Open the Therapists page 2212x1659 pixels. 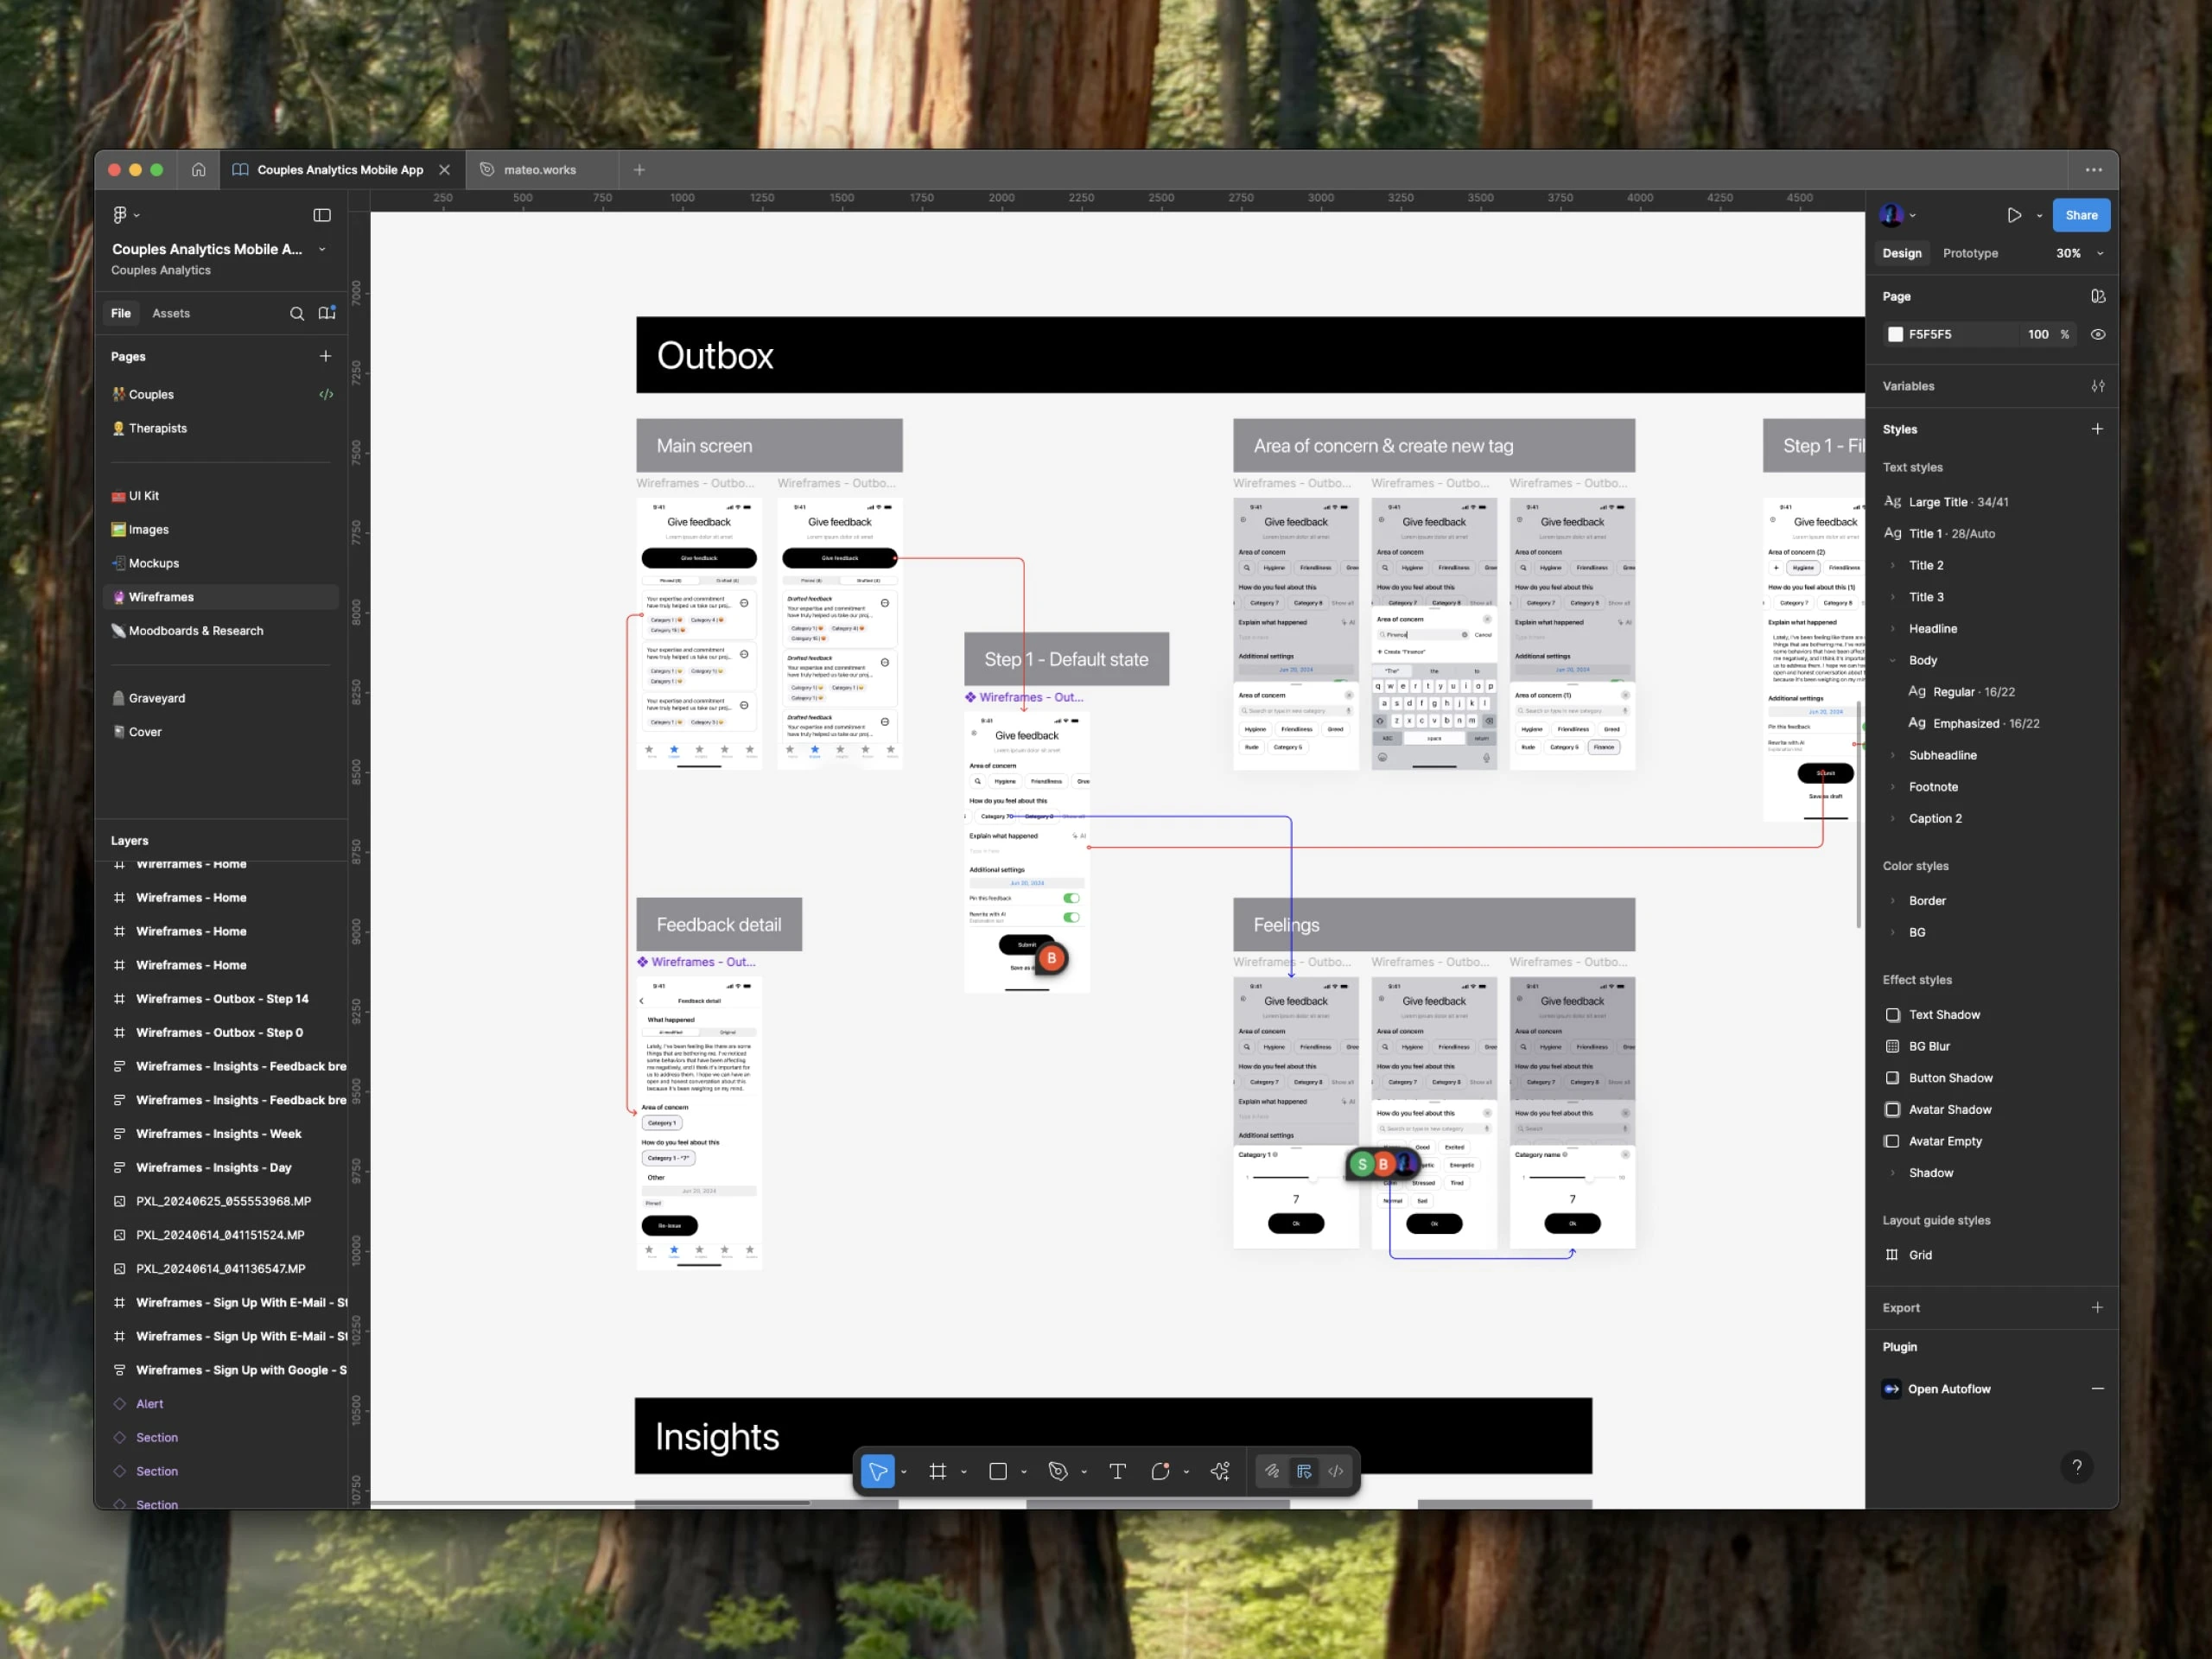click(x=221, y=428)
